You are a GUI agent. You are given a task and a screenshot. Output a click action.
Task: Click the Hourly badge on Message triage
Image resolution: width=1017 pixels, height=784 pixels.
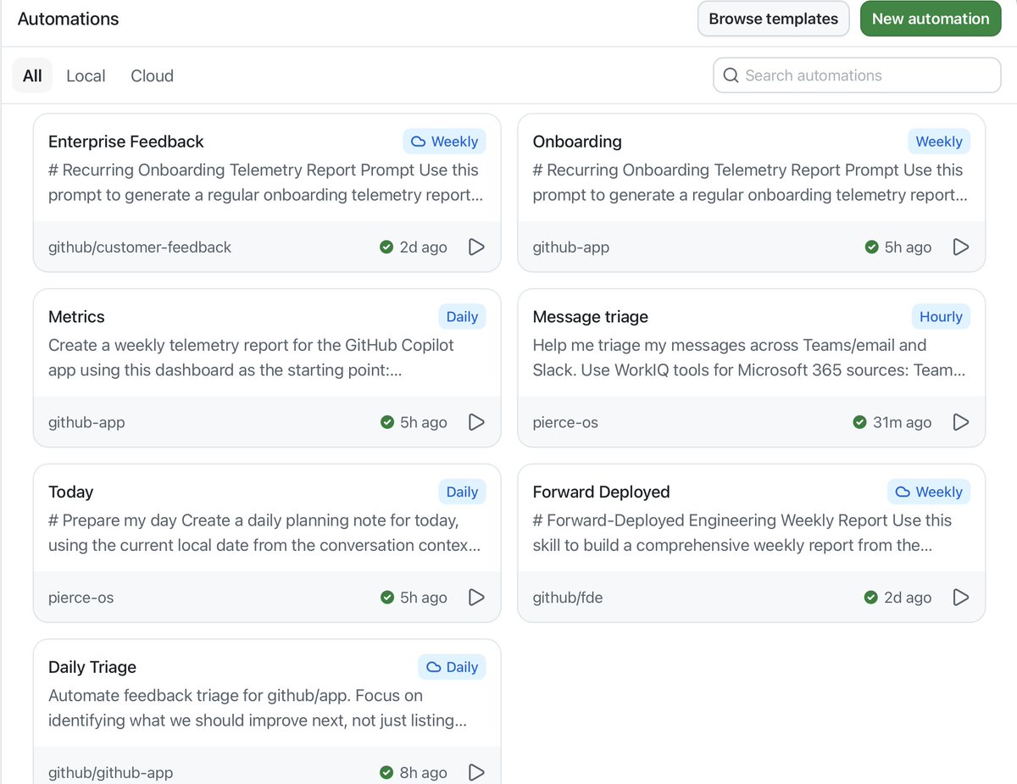click(941, 317)
